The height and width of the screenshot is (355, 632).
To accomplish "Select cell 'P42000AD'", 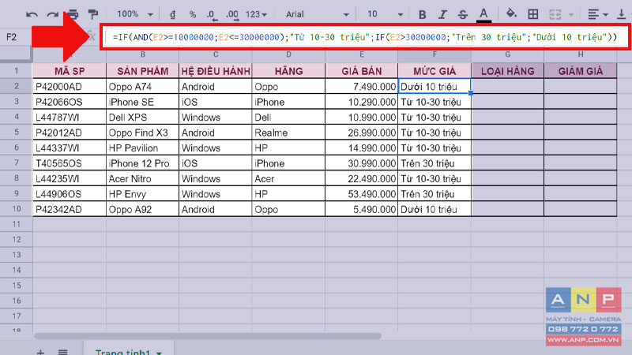I will (70, 87).
